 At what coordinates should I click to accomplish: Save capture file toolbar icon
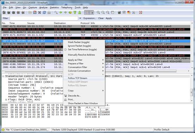[35, 12]
